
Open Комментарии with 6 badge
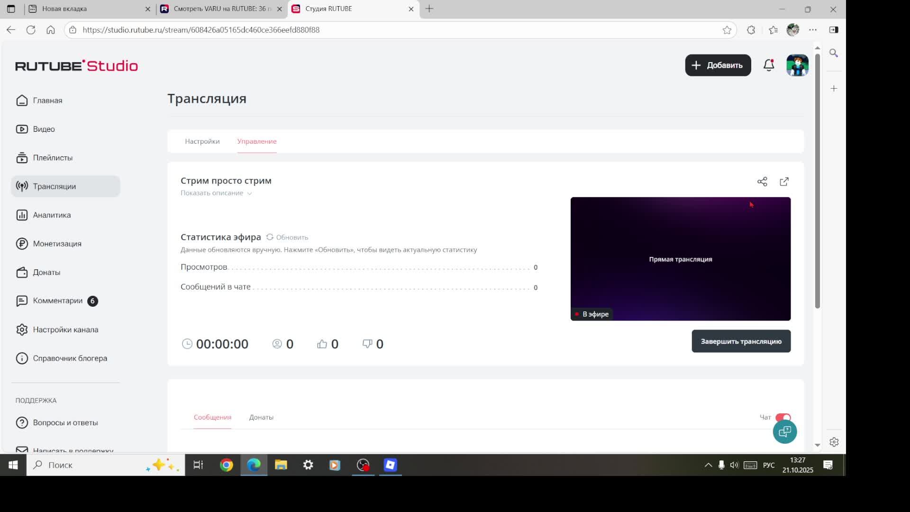57,301
